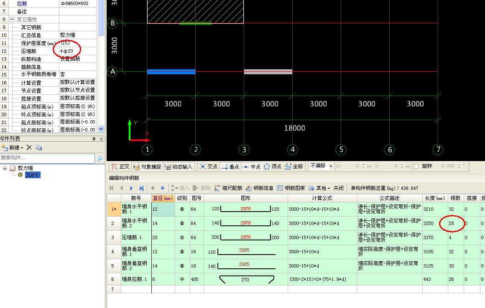Toggle 对象捕捉 object snap
The width and height of the screenshot is (485, 308).
tap(147, 167)
